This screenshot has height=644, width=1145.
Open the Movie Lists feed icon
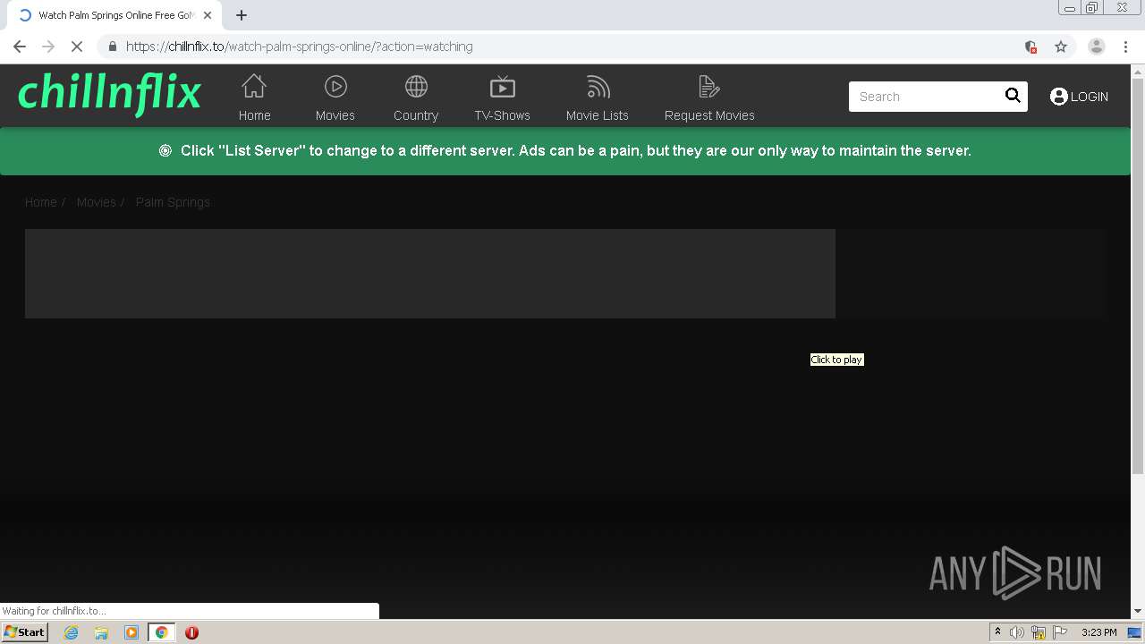click(598, 87)
